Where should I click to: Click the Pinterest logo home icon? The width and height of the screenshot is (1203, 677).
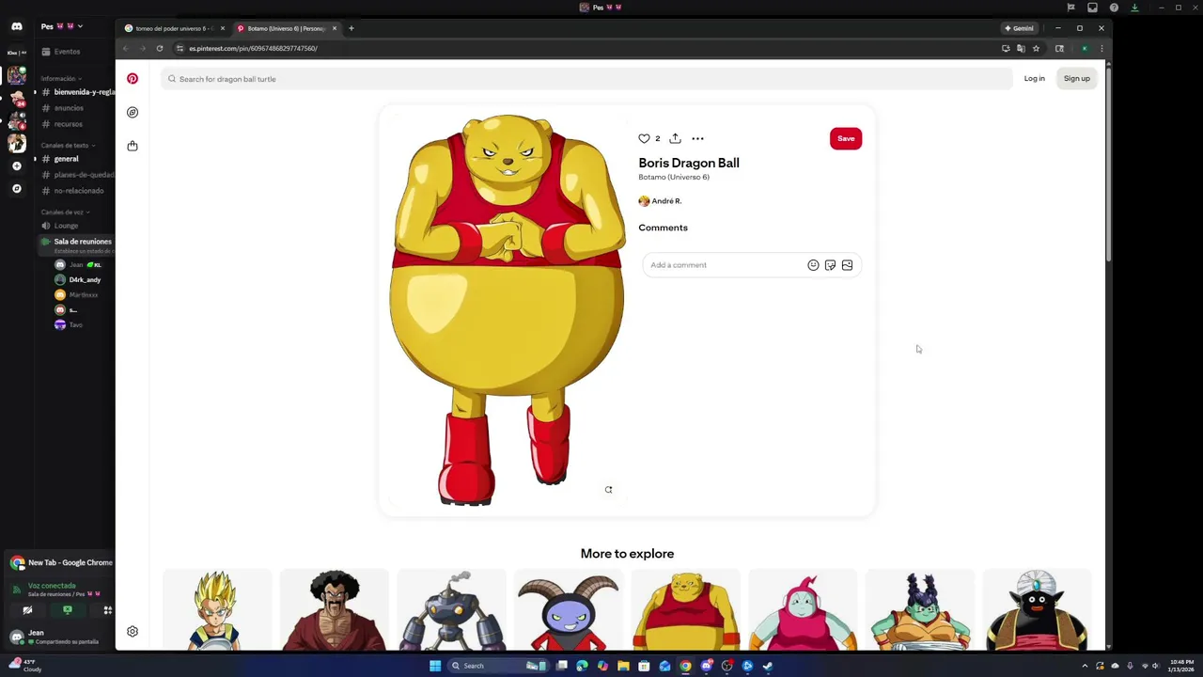coord(133,79)
